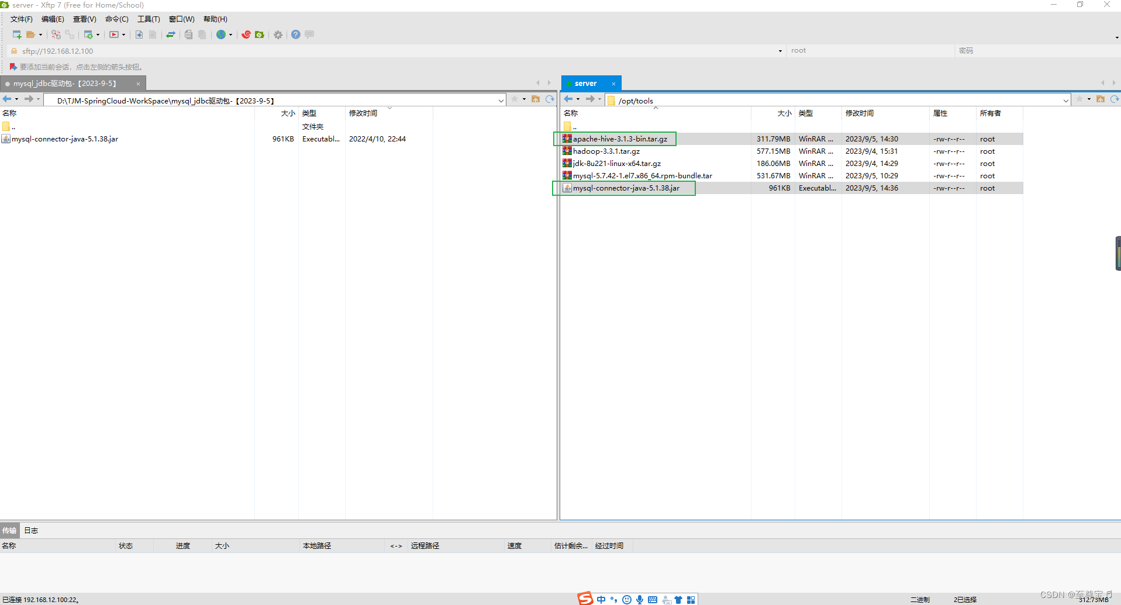Sort remote files by 修改时间 column
This screenshot has width=1121, height=605.
coord(860,113)
